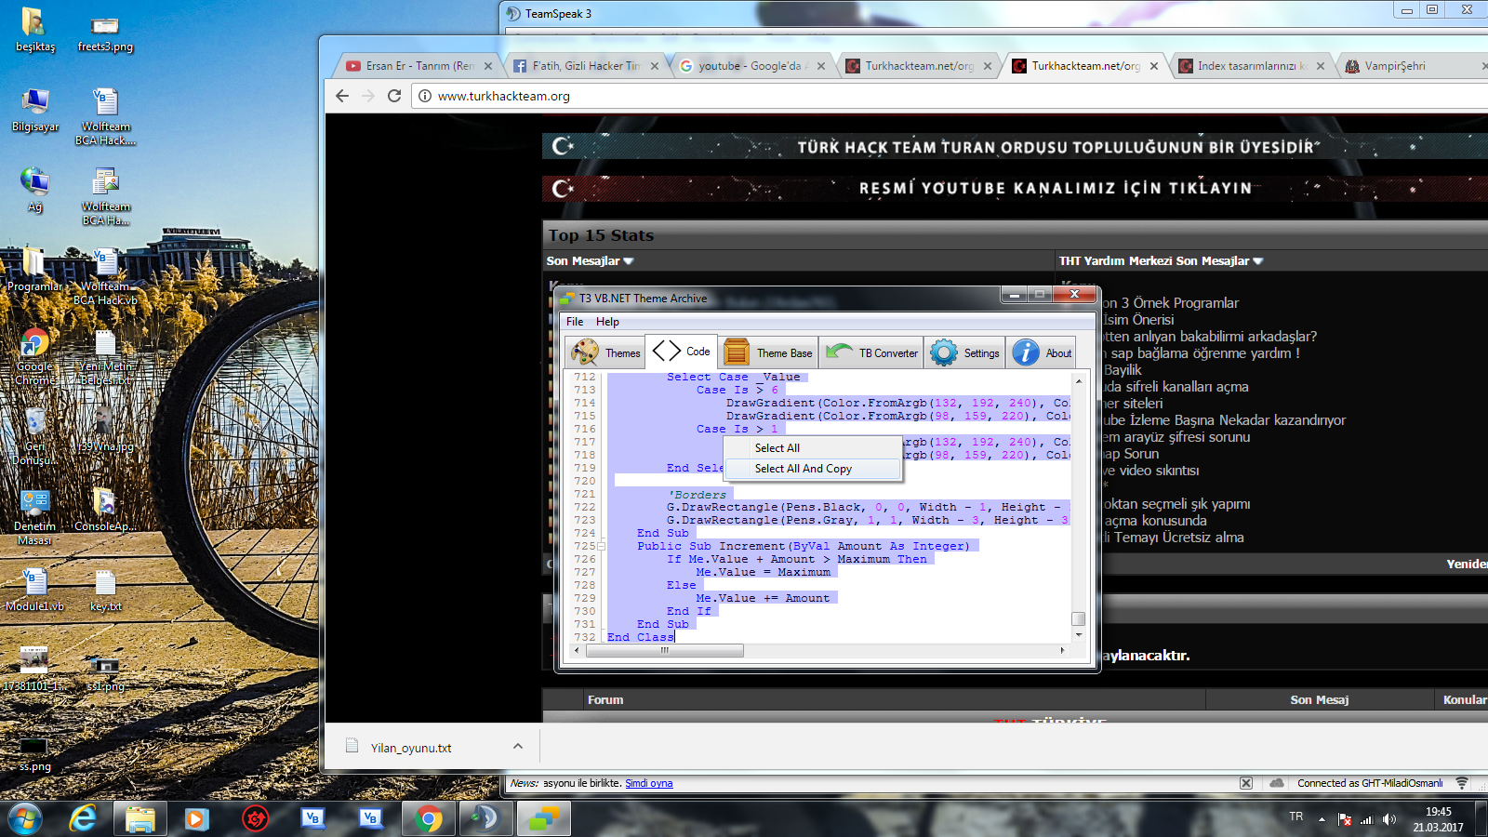This screenshot has width=1488, height=837.
Task: Choose Select All from the context menu
Action: click(812, 448)
